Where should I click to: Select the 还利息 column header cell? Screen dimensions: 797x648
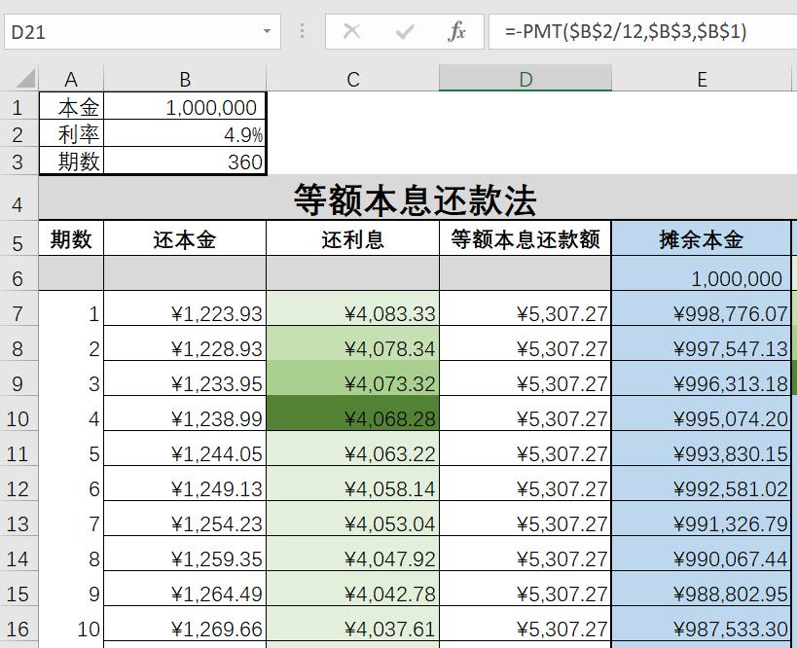(351, 237)
